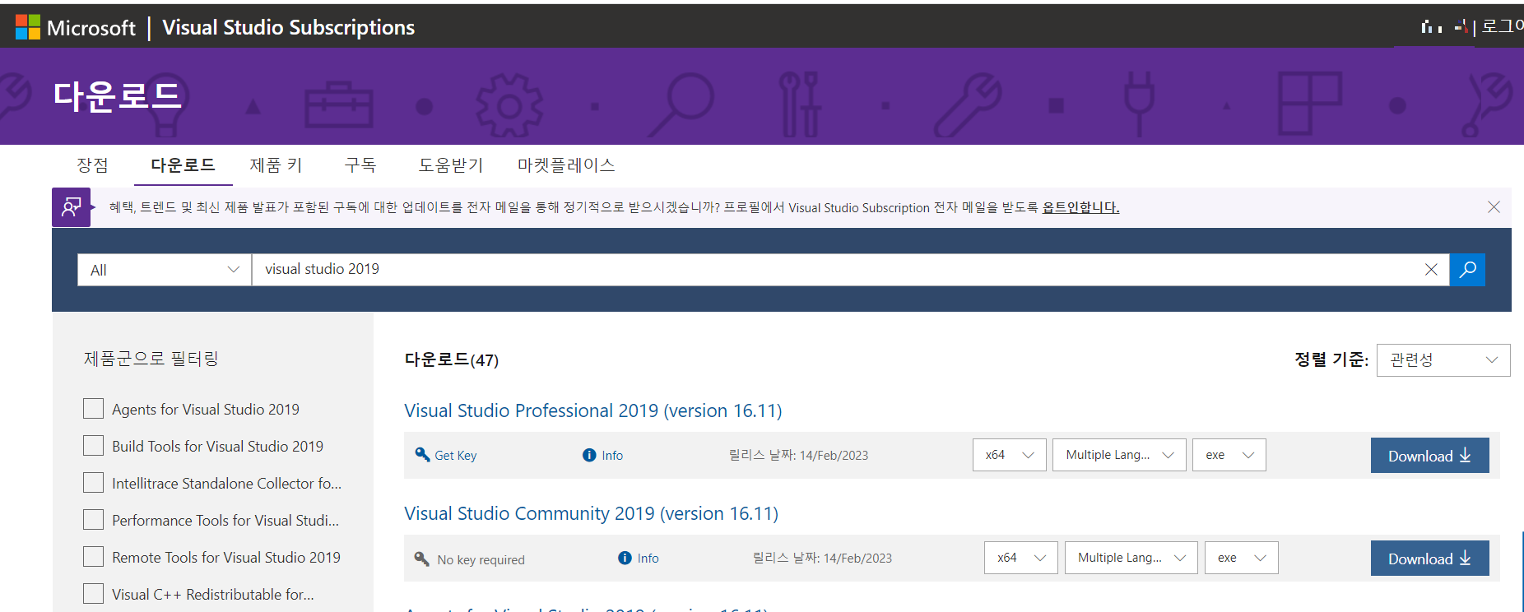Viewport: 1524px width, 612px height.
Task: Dismiss the notification banner with X
Action: (x=1494, y=207)
